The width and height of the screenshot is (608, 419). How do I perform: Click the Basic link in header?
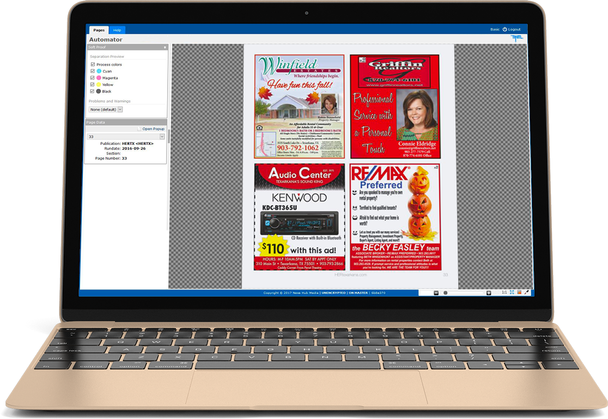pyautogui.click(x=495, y=29)
